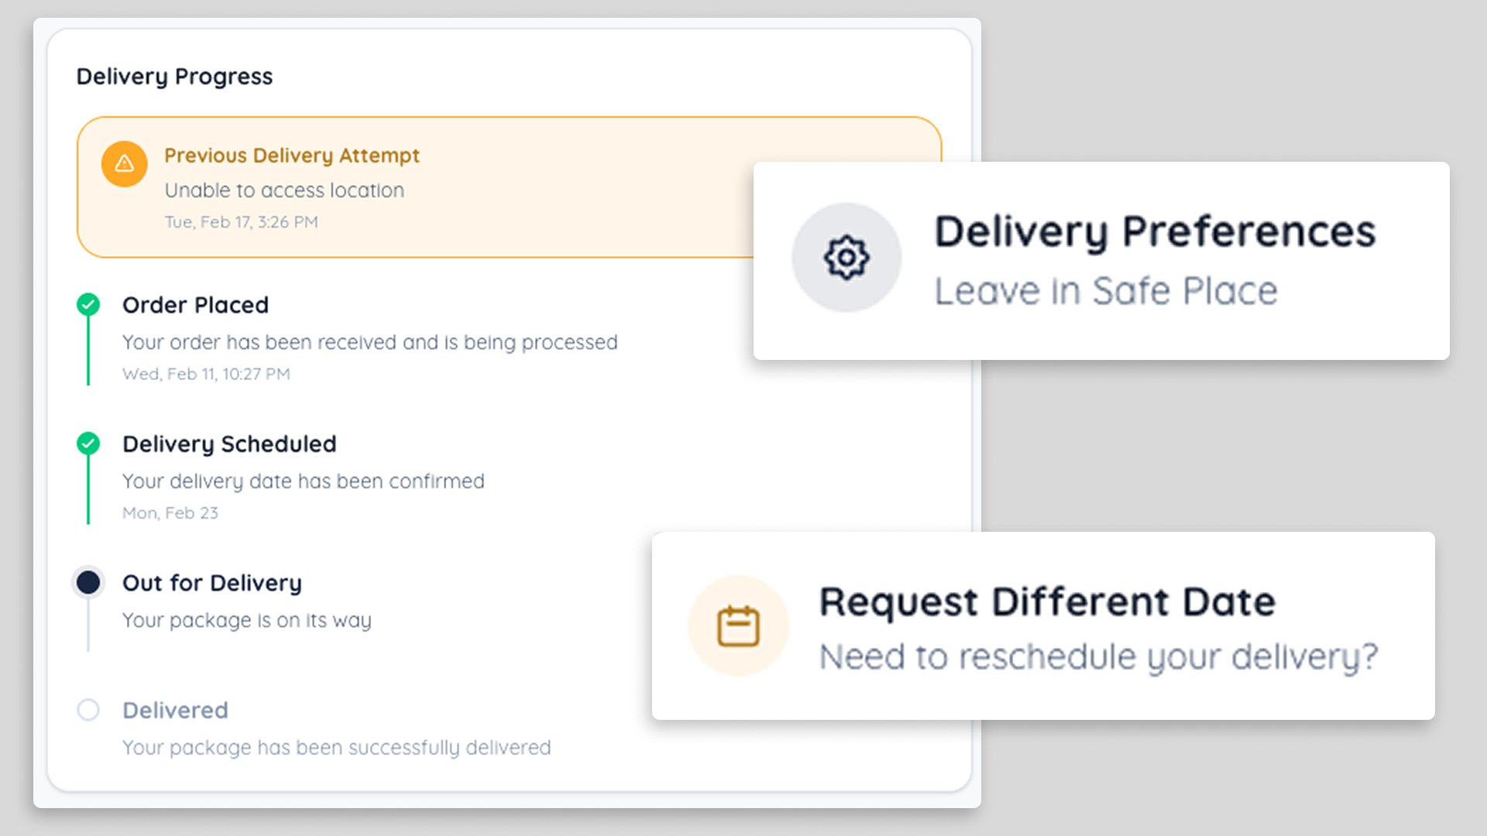
Task: Expand the Delivery Preferences card
Action: (1102, 260)
